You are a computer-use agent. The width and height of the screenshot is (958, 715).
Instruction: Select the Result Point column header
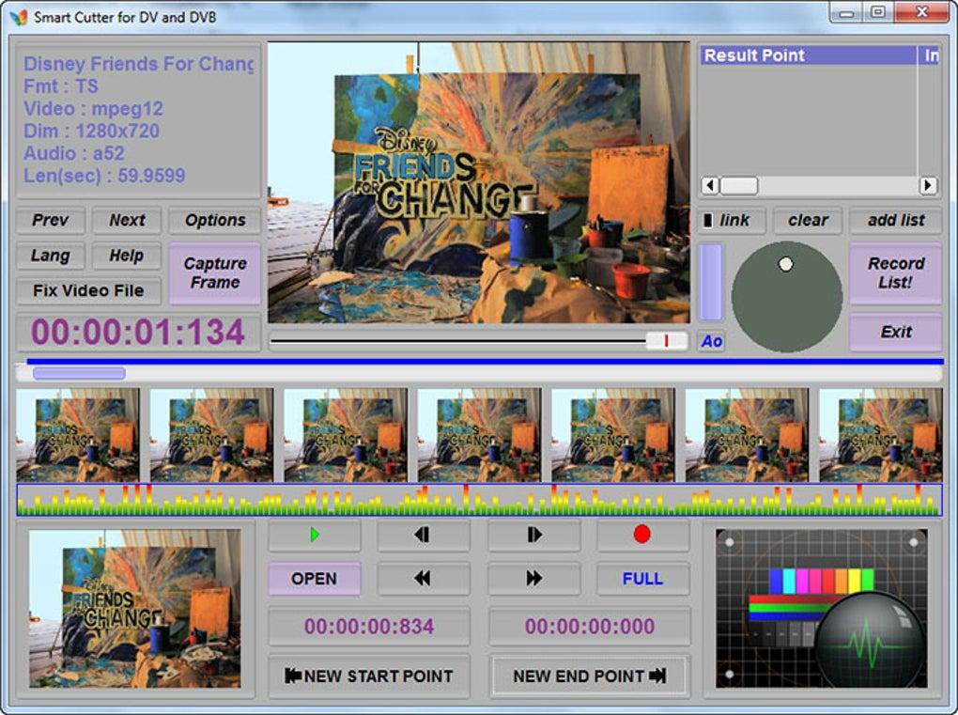809,55
